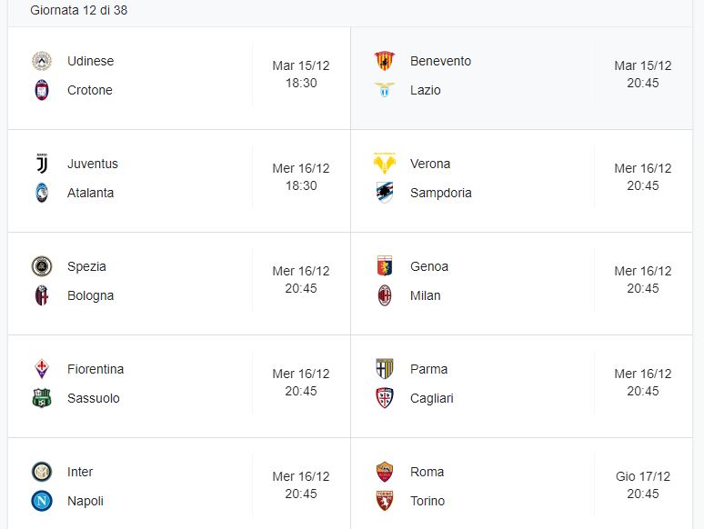704x529 pixels.
Task: Click the Napoli logo icon
Action: (x=42, y=501)
